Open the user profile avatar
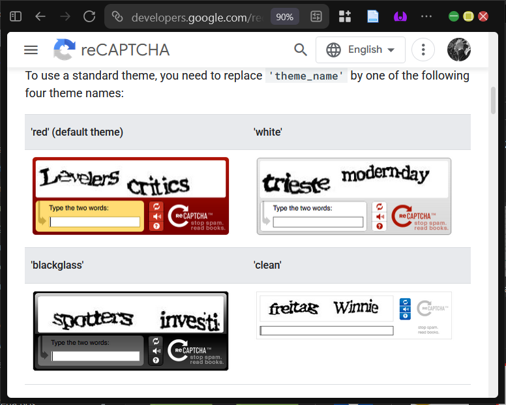Screen dimensions: 506x405 [459, 50]
